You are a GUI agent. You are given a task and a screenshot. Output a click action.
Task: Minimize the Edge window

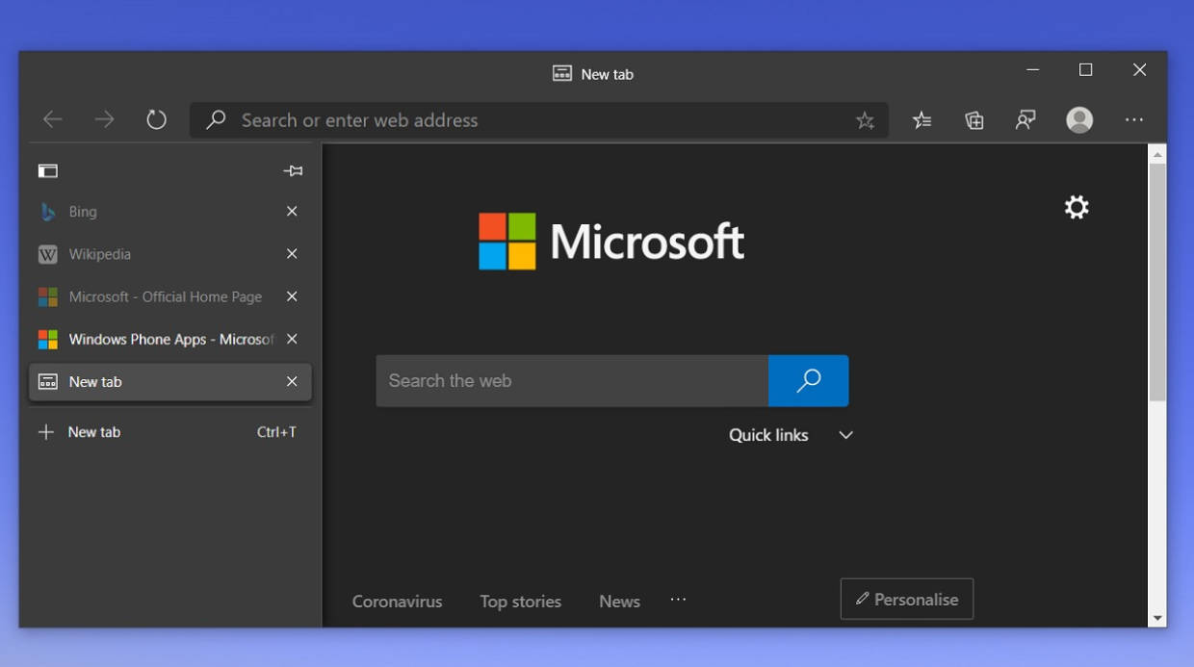coord(1033,70)
